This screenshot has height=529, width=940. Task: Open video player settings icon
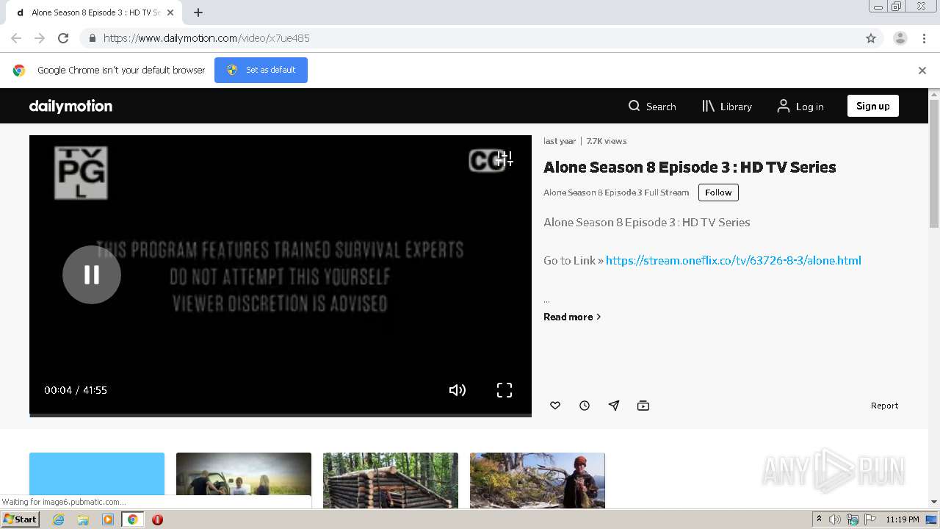tap(505, 159)
